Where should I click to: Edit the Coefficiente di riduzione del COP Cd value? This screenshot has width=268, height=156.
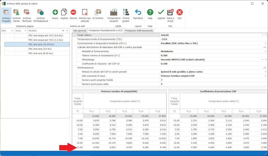pyautogui.click(x=214, y=64)
